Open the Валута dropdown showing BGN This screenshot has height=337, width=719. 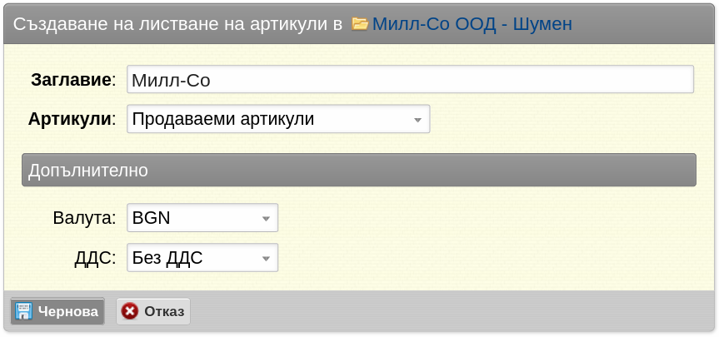[202, 217]
